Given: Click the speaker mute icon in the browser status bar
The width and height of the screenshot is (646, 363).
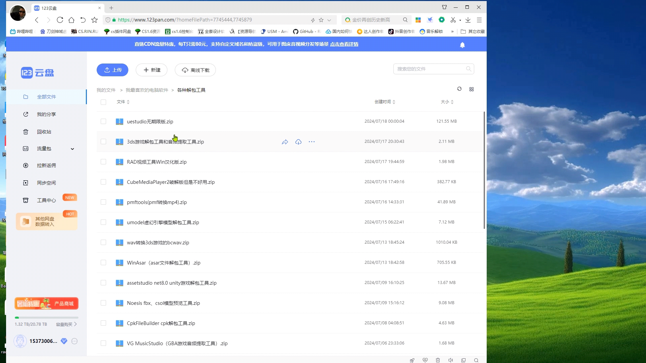Looking at the screenshot, I should (x=451, y=360).
